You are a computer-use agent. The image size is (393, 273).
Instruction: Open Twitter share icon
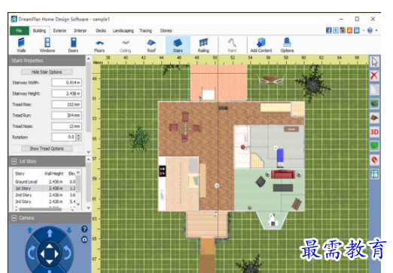tap(336, 31)
